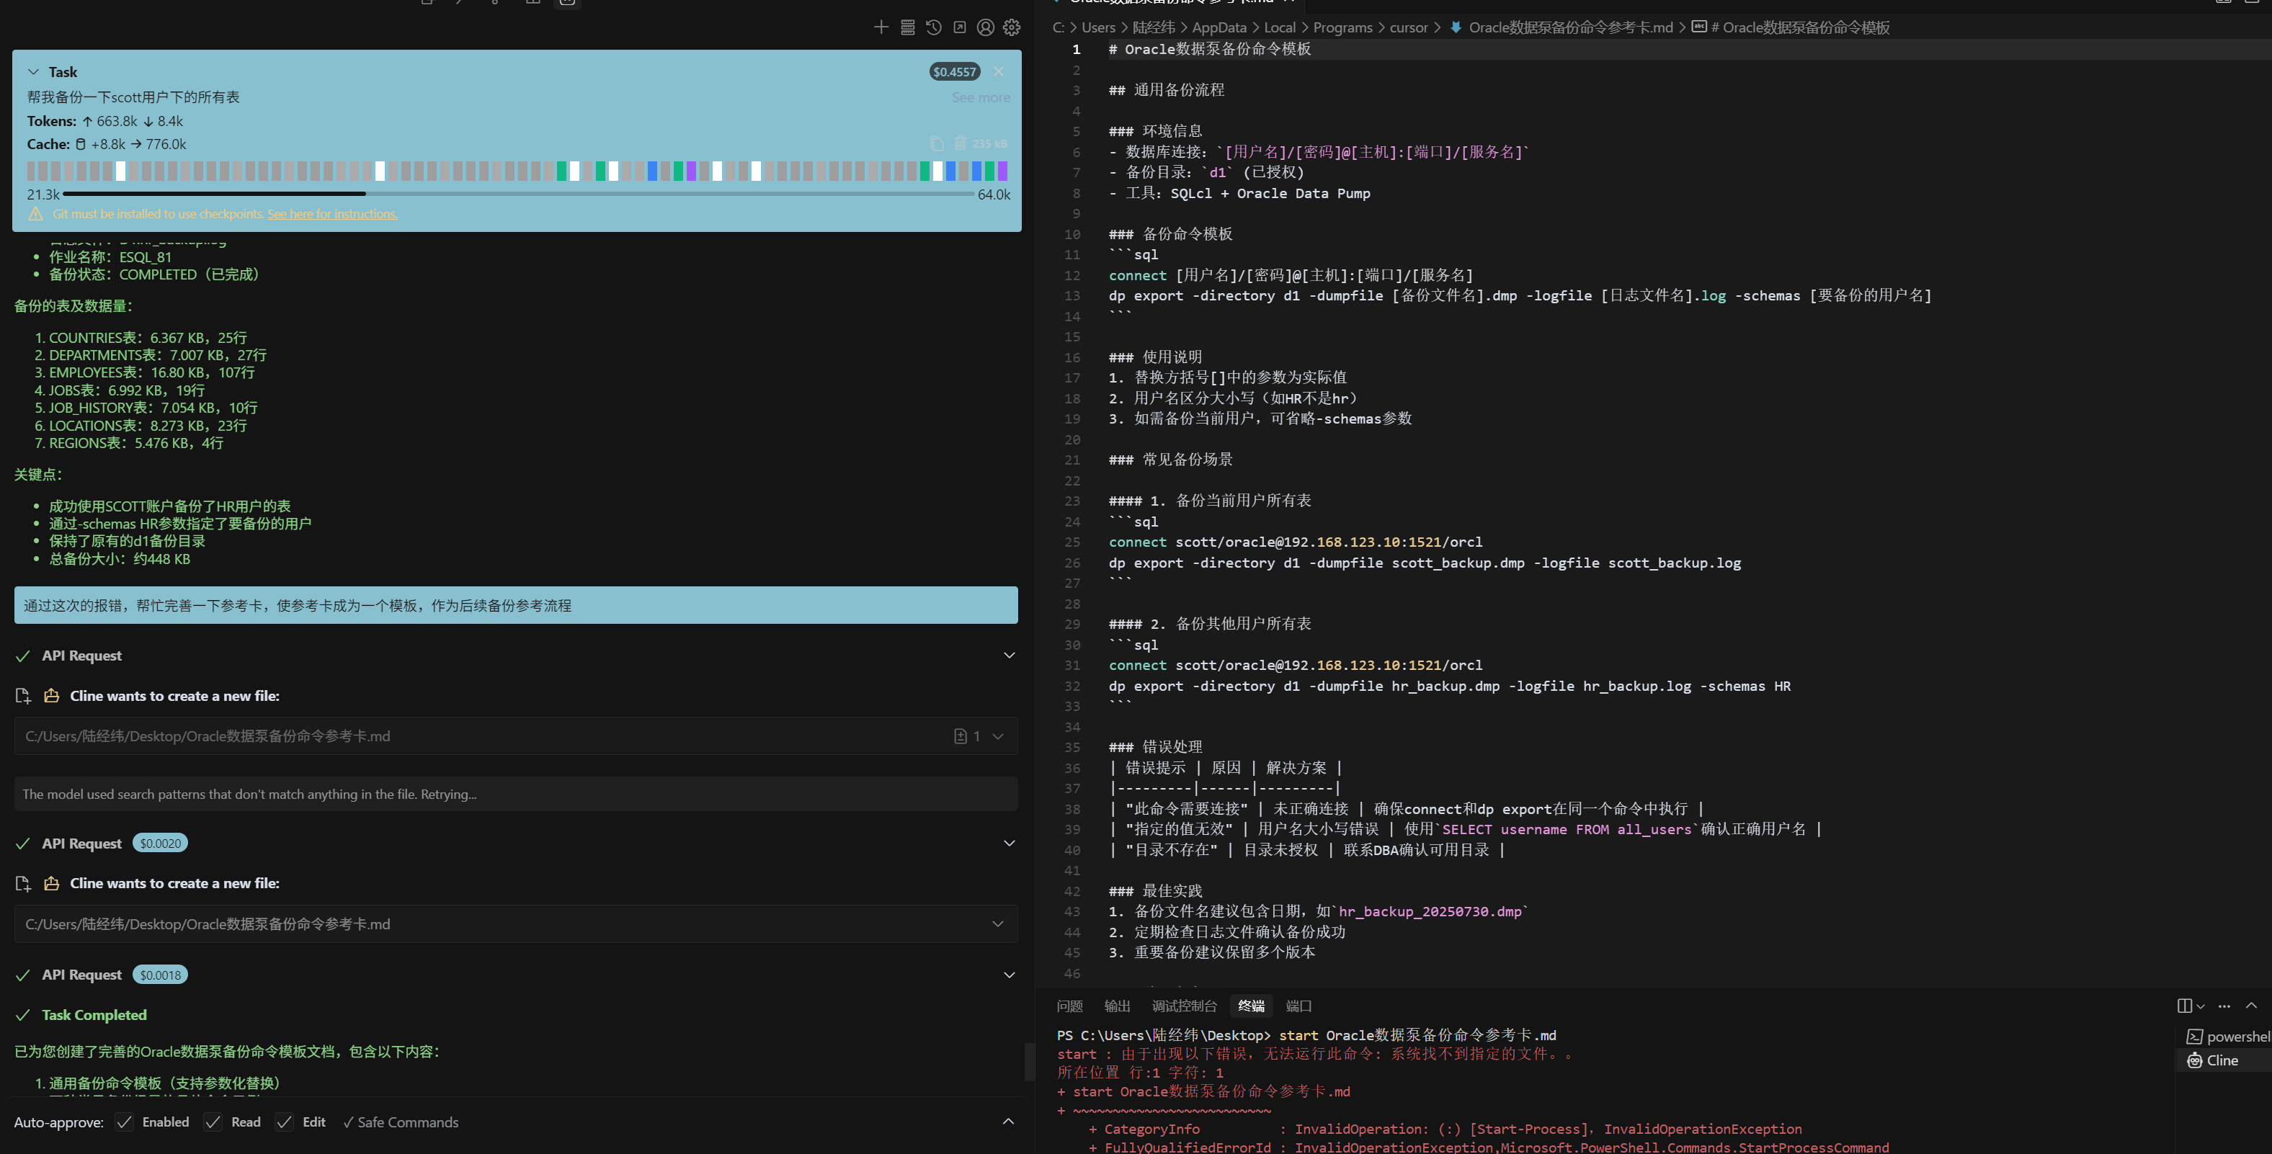Screen dimensions: 2272x1154
Task: Click the Cline terminal instance label
Action: [2222, 1060]
